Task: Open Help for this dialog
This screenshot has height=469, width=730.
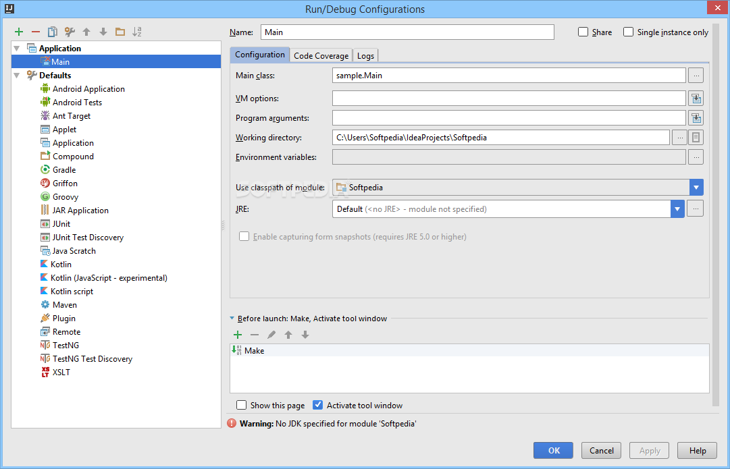Action: tap(698, 450)
